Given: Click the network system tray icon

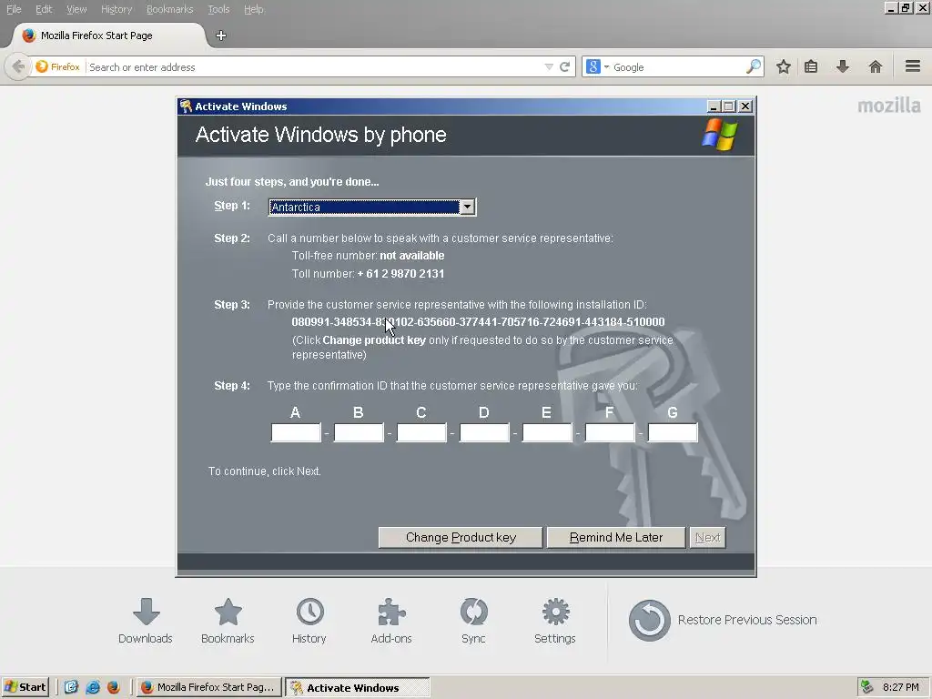Looking at the screenshot, I should click(x=867, y=687).
